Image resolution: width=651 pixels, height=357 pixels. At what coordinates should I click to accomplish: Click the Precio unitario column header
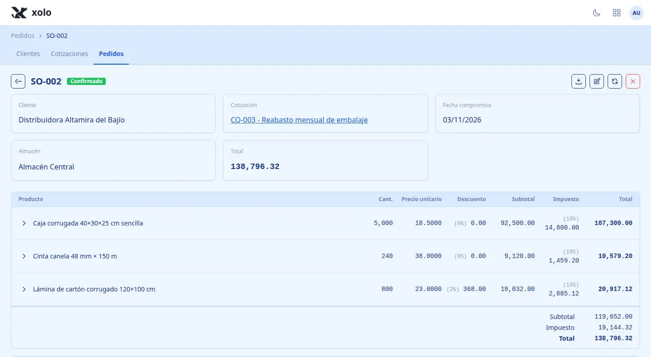[x=421, y=199]
